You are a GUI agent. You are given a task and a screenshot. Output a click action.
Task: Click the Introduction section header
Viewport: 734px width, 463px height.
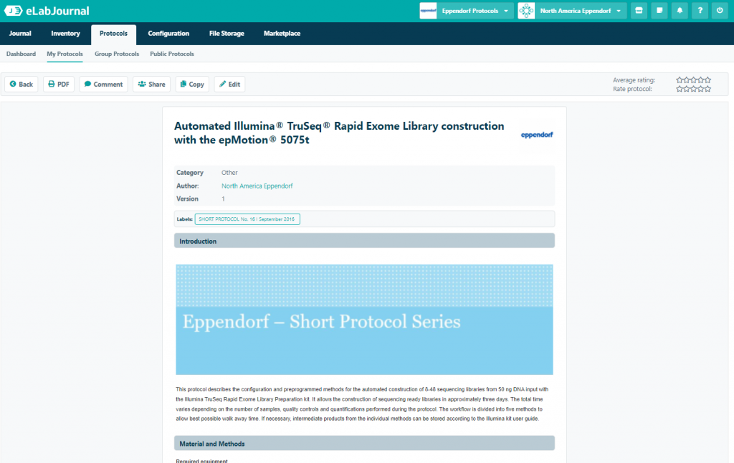click(364, 241)
